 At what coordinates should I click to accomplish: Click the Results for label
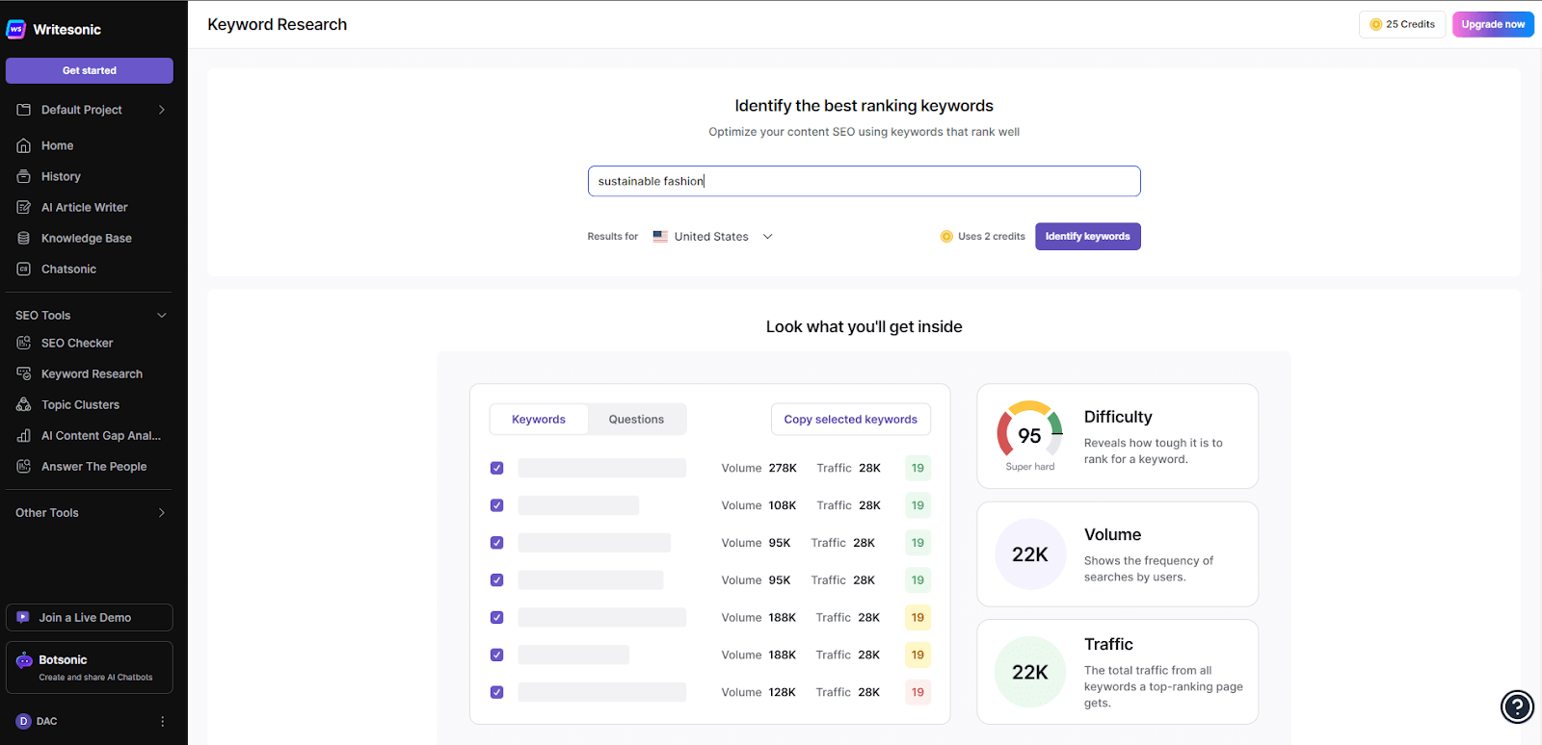[613, 236]
